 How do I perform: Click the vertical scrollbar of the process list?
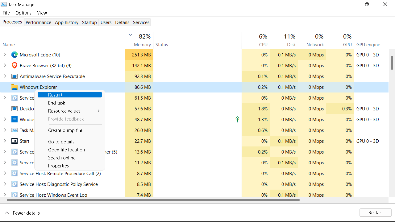click(x=392, y=63)
